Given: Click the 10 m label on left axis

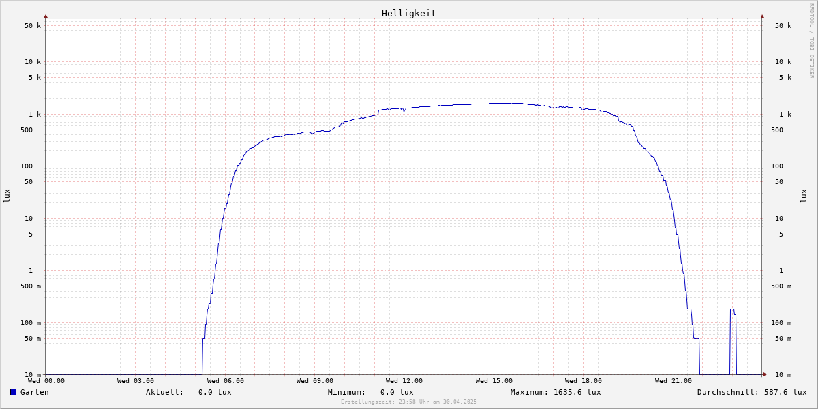Looking at the screenshot, I should tap(33, 375).
